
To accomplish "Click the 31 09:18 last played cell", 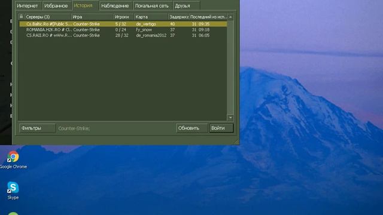I will coord(200,29).
